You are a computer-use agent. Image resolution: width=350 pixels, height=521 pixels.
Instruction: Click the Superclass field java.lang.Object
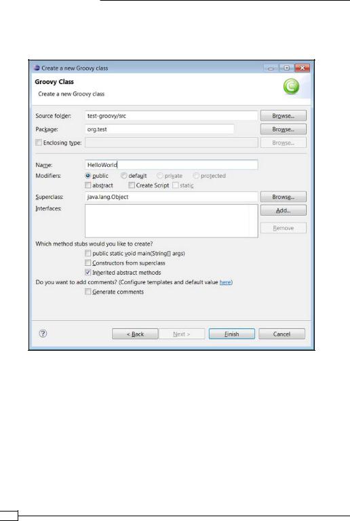click(x=172, y=197)
